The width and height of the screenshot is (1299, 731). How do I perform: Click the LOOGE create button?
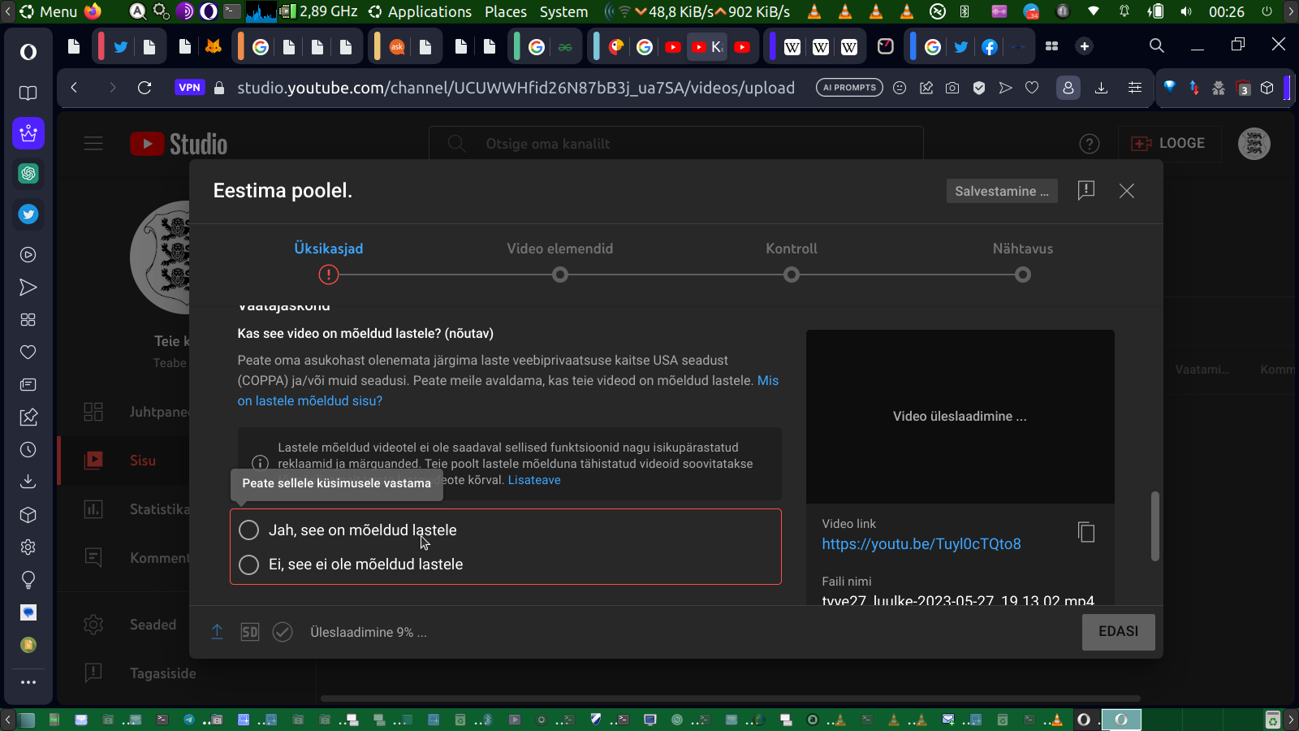(x=1168, y=144)
